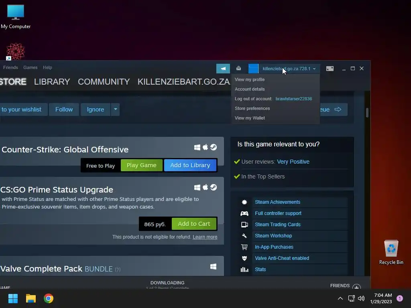Launch Google Chrome from the taskbar
The image size is (411, 308).
click(x=49, y=298)
